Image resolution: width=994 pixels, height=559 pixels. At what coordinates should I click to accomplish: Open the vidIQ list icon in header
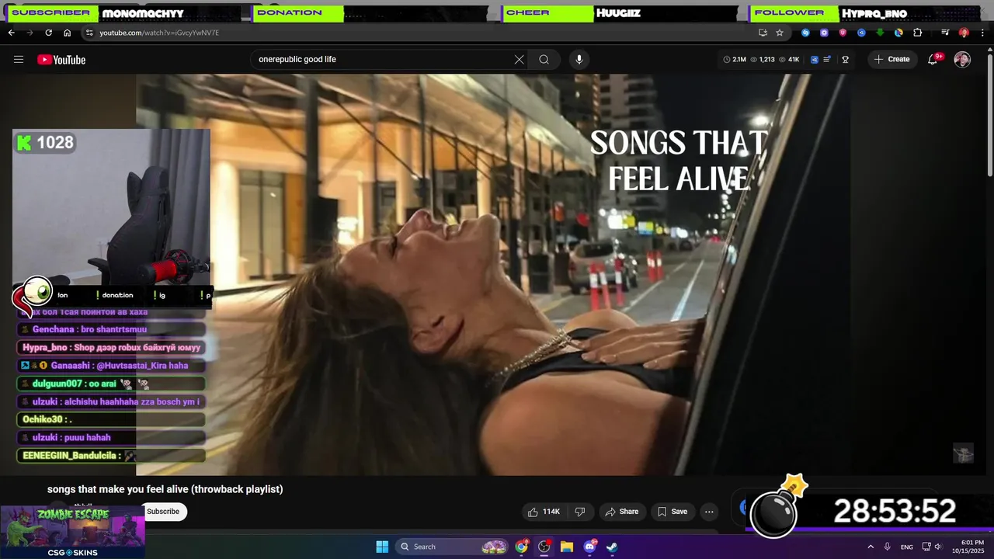[x=827, y=60]
